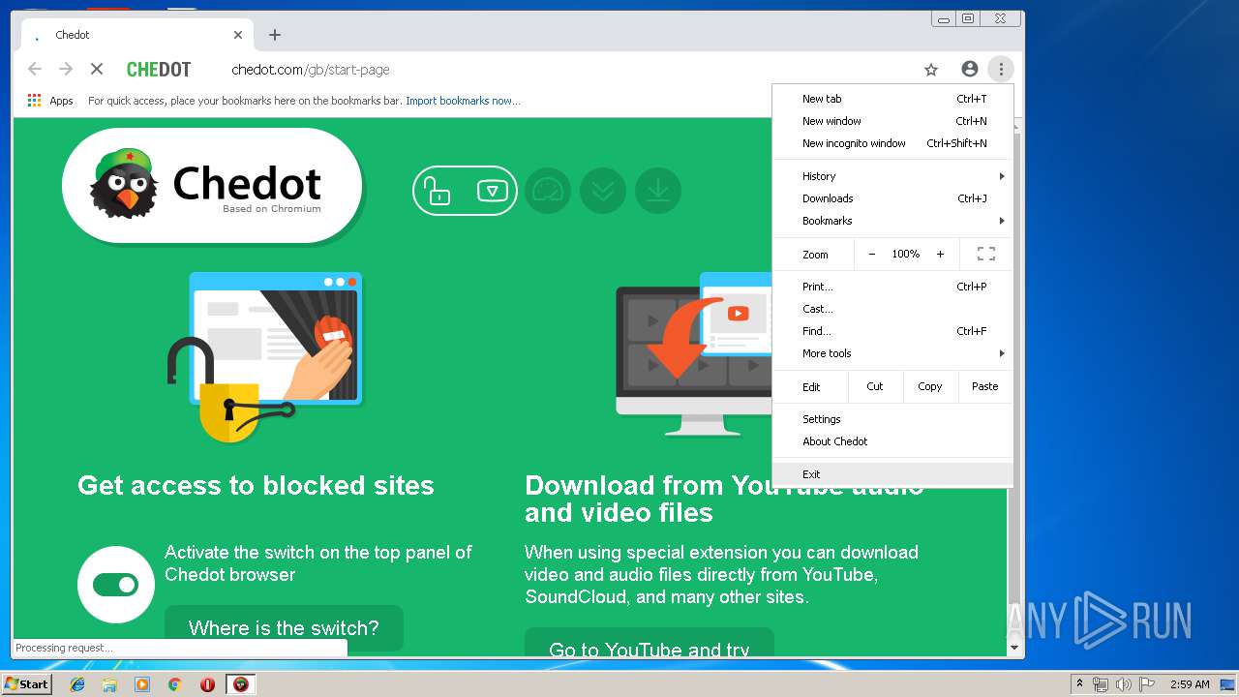Increase zoom with the plus button
1239x697 pixels.
940,254
